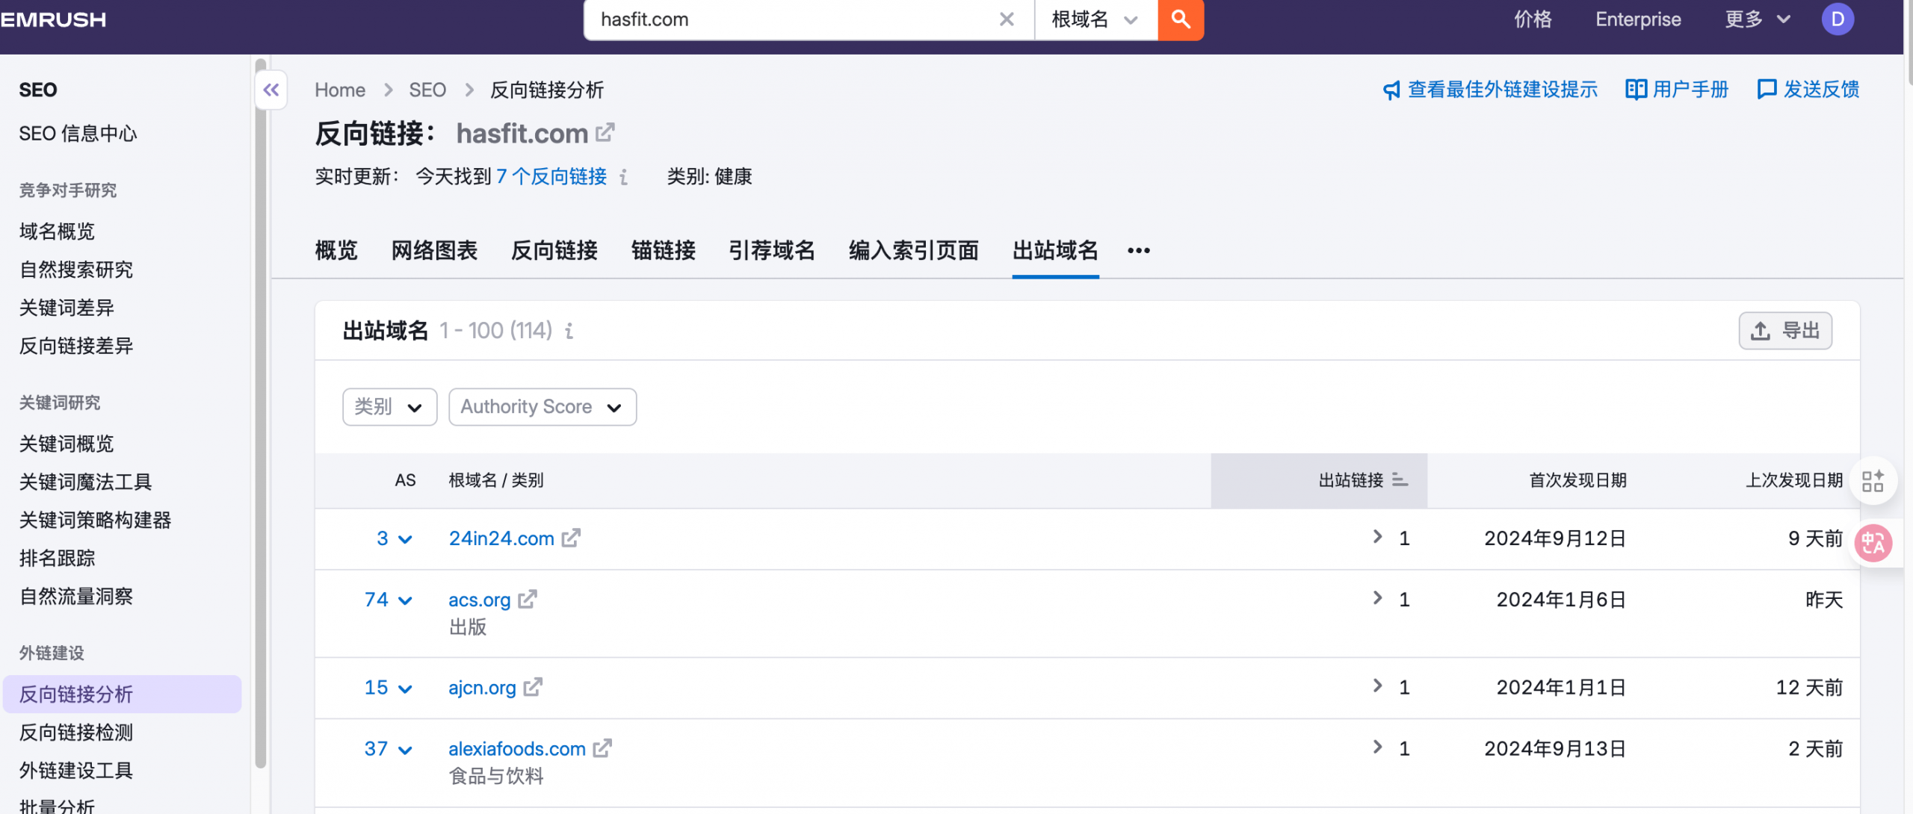Image resolution: width=1913 pixels, height=814 pixels.
Task: Click info icon next to 7 个反向链接
Action: [623, 177]
